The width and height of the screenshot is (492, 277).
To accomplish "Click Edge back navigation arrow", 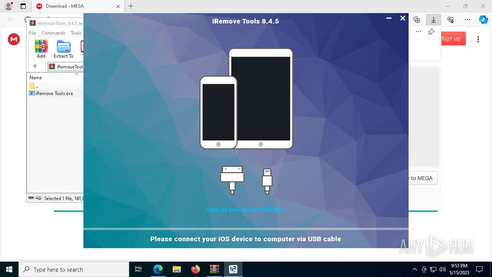I will tap(11, 20).
